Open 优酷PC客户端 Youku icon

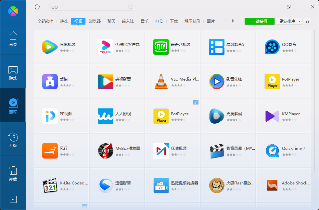click(x=105, y=47)
